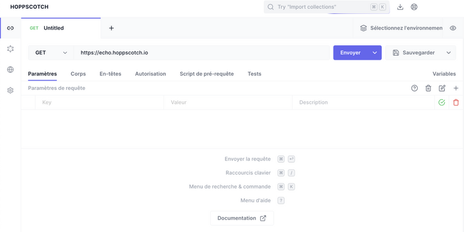Switch to the En-têtes tab
Image resolution: width=464 pixels, height=232 pixels.
tap(110, 74)
